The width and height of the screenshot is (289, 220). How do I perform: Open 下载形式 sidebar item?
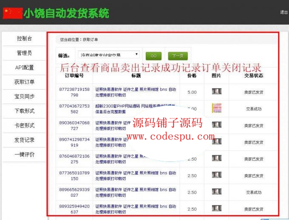pos(24,111)
